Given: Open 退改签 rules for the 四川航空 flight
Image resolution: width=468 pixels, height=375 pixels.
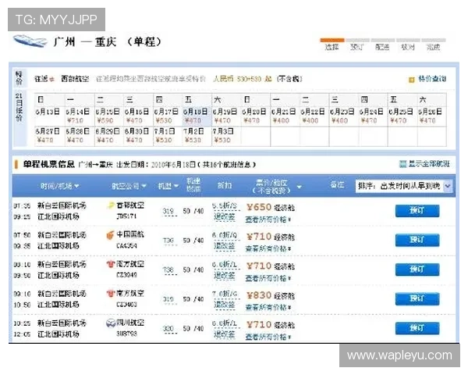Looking at the screenshot, I should coord(225,334).
